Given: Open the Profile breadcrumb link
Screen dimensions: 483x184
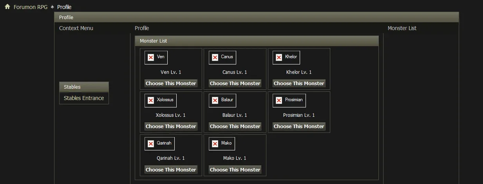Looking at the screenshot, I should [64, 7].
